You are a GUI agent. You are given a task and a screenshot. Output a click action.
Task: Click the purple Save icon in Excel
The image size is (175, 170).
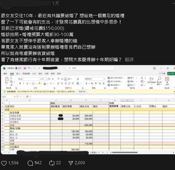tap(25, 68)
